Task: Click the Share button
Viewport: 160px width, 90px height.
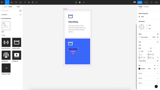Action: (x=140, y=2)
